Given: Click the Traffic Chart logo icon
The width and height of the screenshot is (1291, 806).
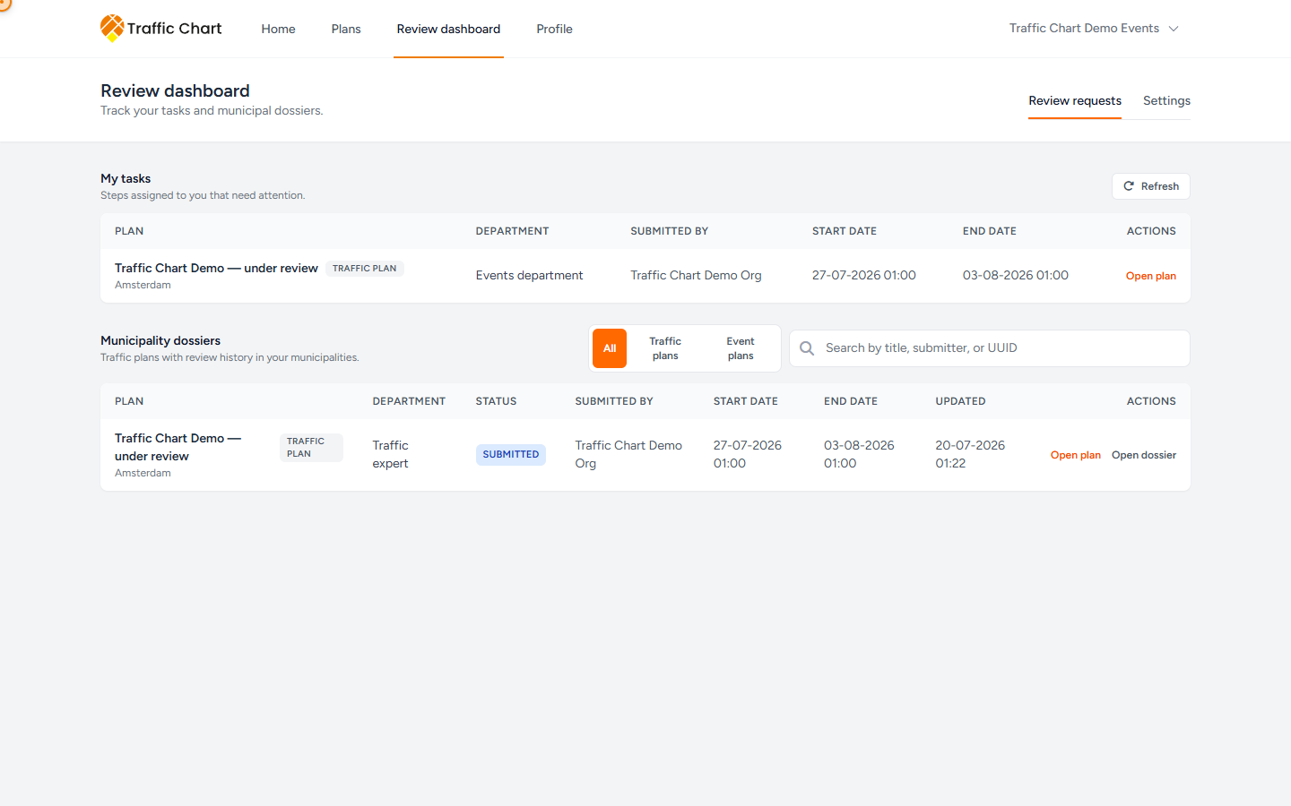Looking at the screenshot, I should 112,29.
